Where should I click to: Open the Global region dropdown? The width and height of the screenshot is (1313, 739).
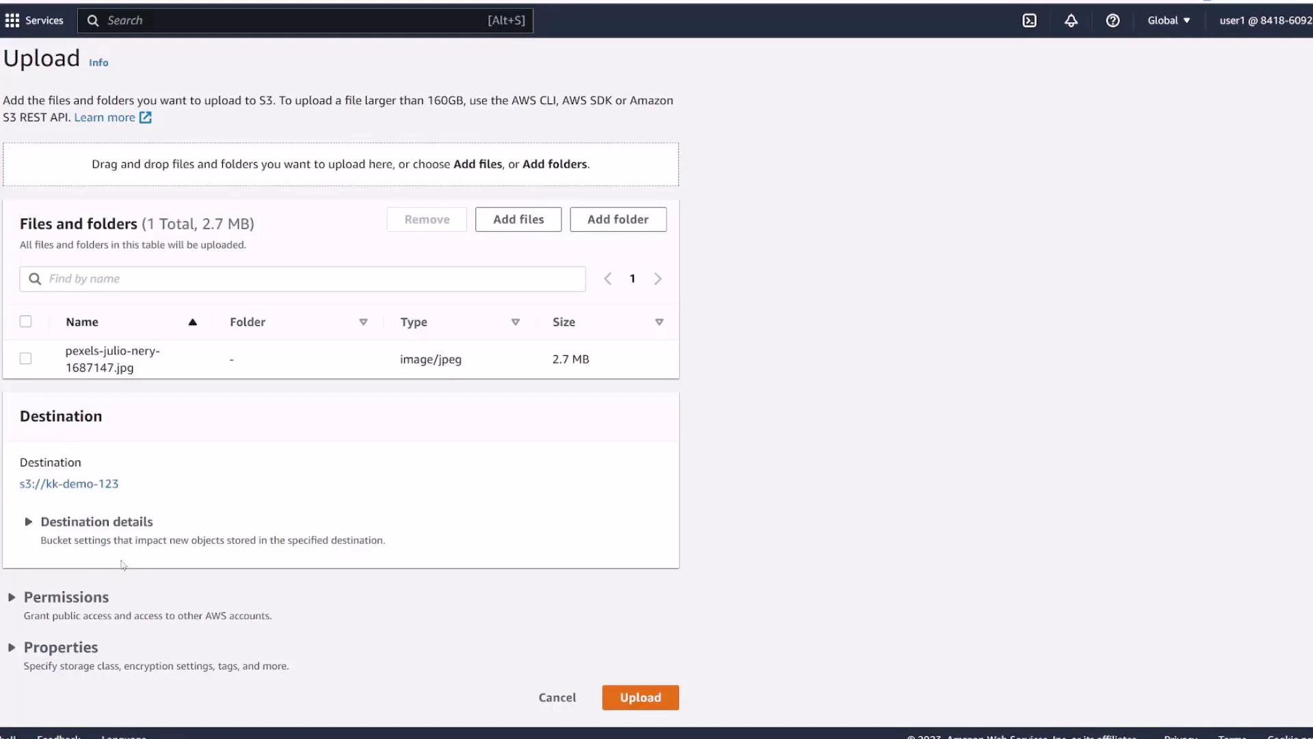(1169, 21)
